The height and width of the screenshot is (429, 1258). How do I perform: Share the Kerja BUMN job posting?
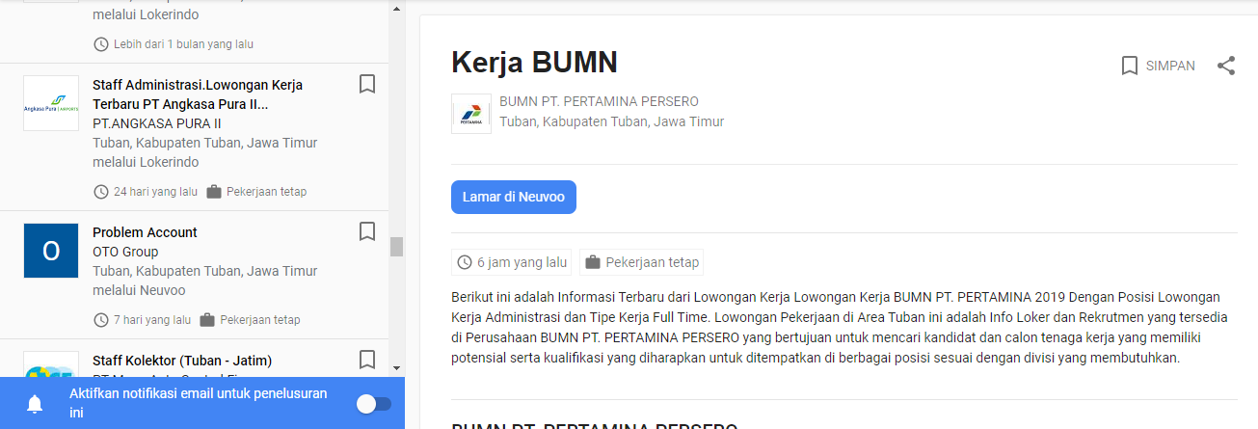click(1226, 66)
